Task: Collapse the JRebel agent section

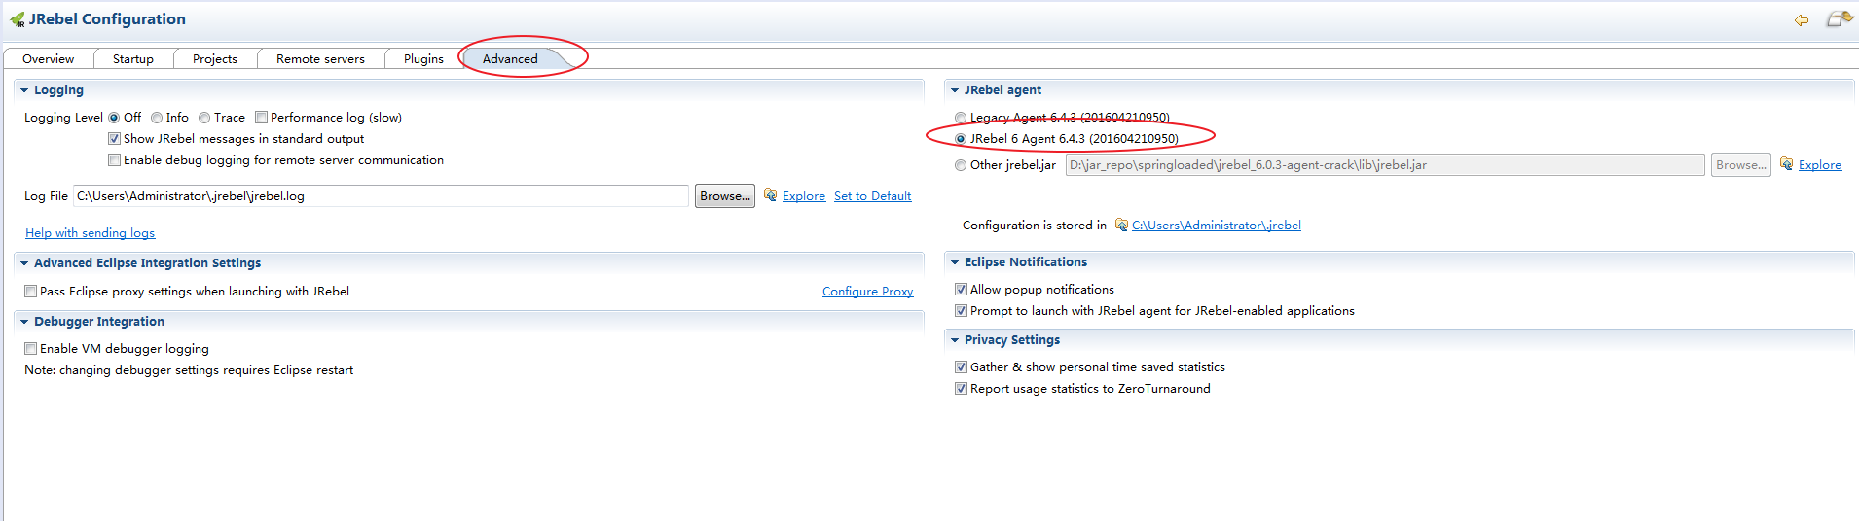Action: pos(955,90)
